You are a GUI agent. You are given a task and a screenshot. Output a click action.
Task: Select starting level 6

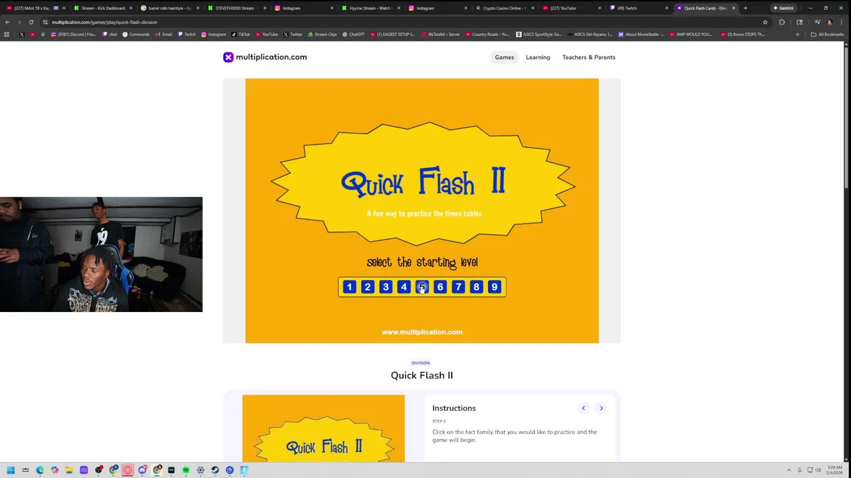pos(439,287)
